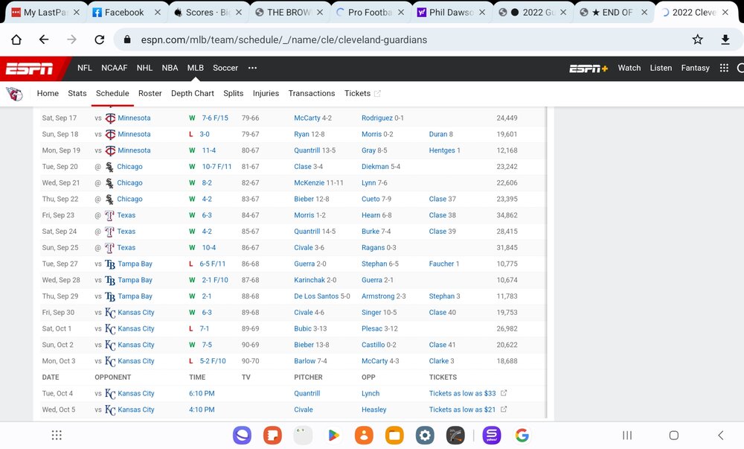Switch to the Depth Chart tab

(x=193, y=94)
